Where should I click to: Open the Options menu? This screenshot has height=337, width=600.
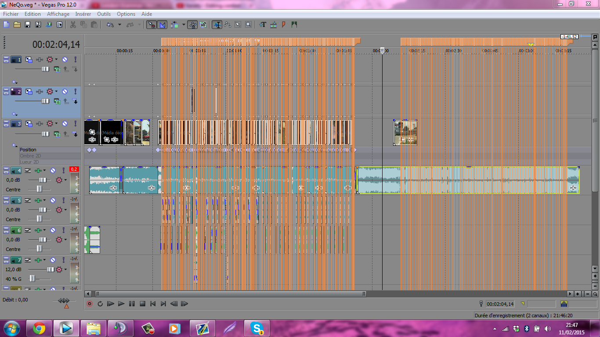(126, 14)
